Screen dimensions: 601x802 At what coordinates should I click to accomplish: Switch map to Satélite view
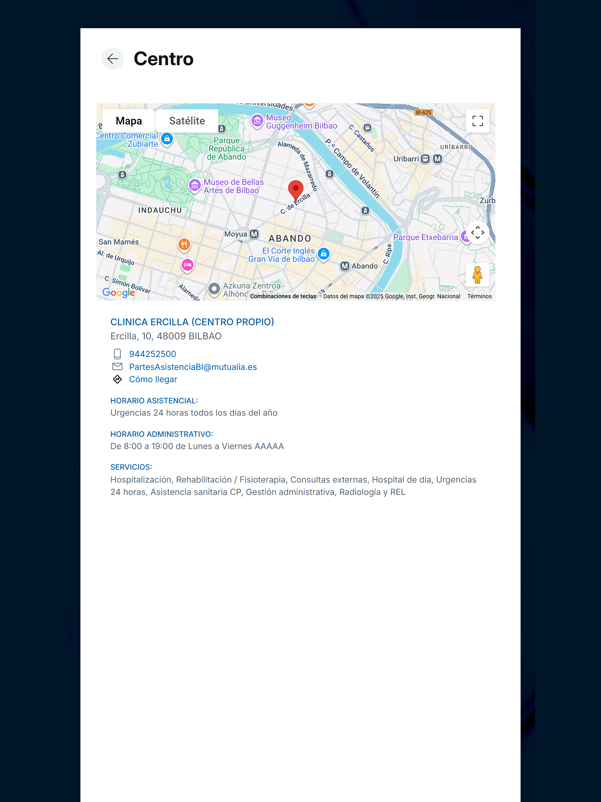coord(187,121)
